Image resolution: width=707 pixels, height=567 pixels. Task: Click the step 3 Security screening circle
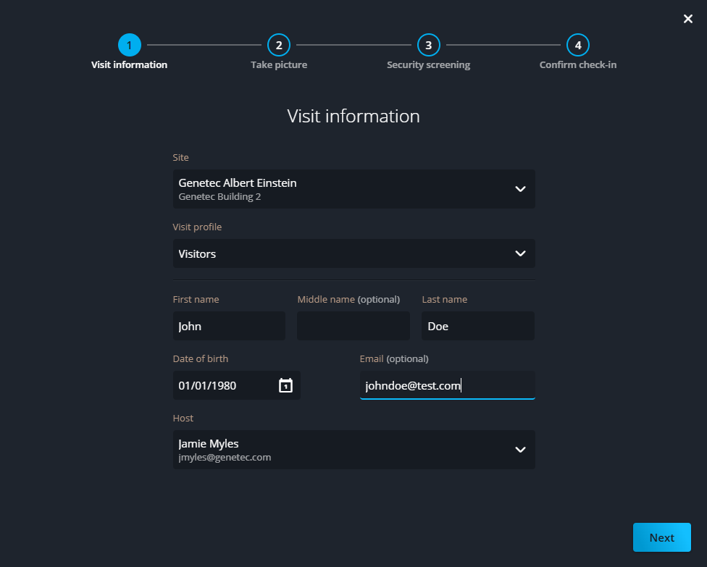tap(428, 44)
